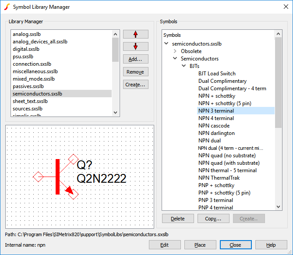Select BJT Load Switch symbol
The width and height of the screenshot is (293, 255).
[x=217, y=74]
